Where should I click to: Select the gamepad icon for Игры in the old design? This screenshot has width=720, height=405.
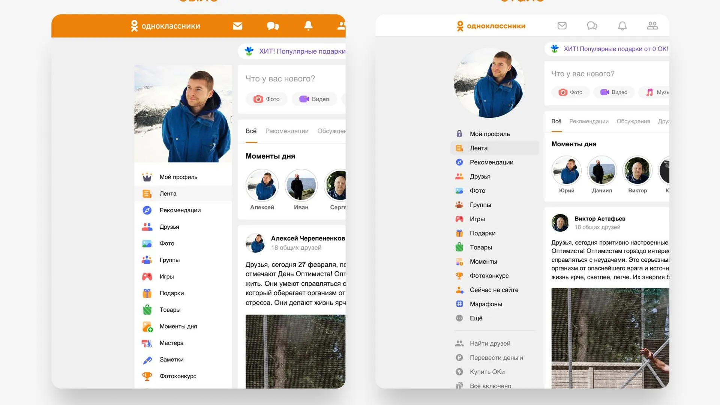[147, 276]
